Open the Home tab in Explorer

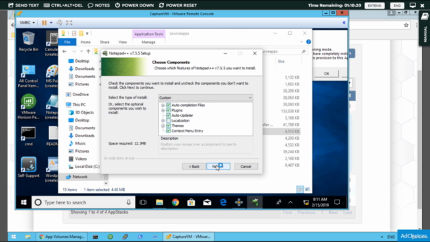tap(85, 42)
